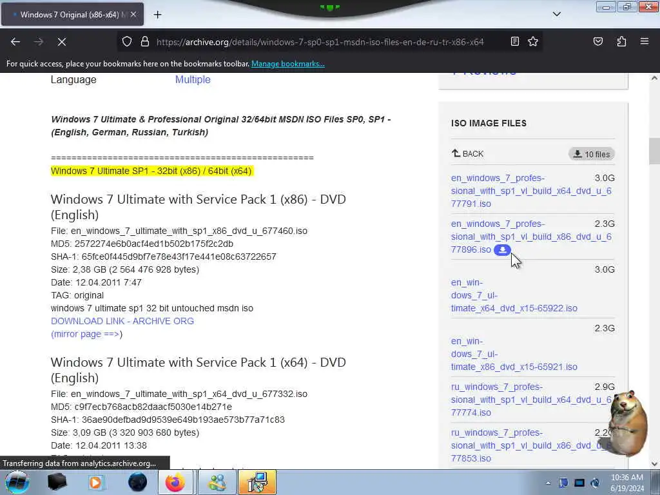Click the Windows 7 Ultimate (x86) DVD heading
The height and width of the screenshot is (495, 660).
[x=199, y=207]
